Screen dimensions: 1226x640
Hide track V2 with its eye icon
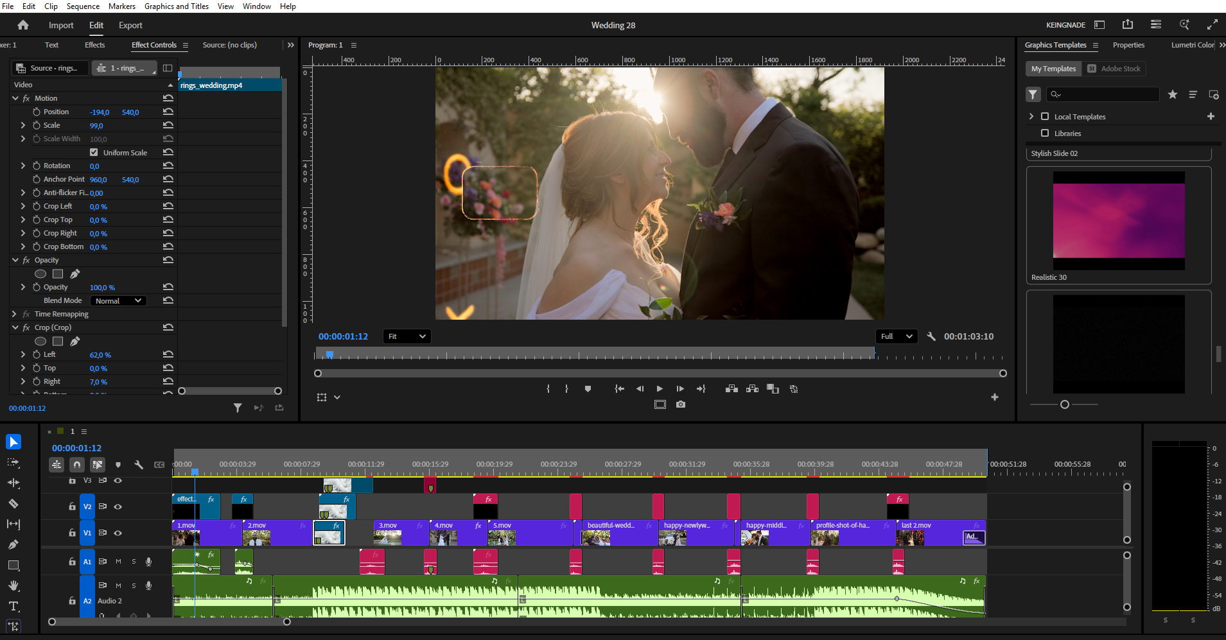118,506
